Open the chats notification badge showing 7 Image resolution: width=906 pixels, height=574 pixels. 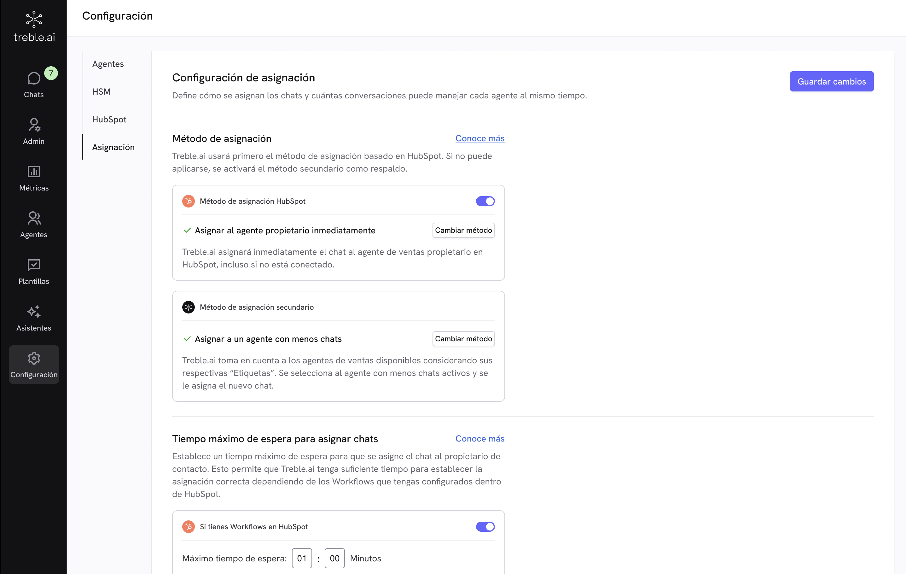point(51,73)
